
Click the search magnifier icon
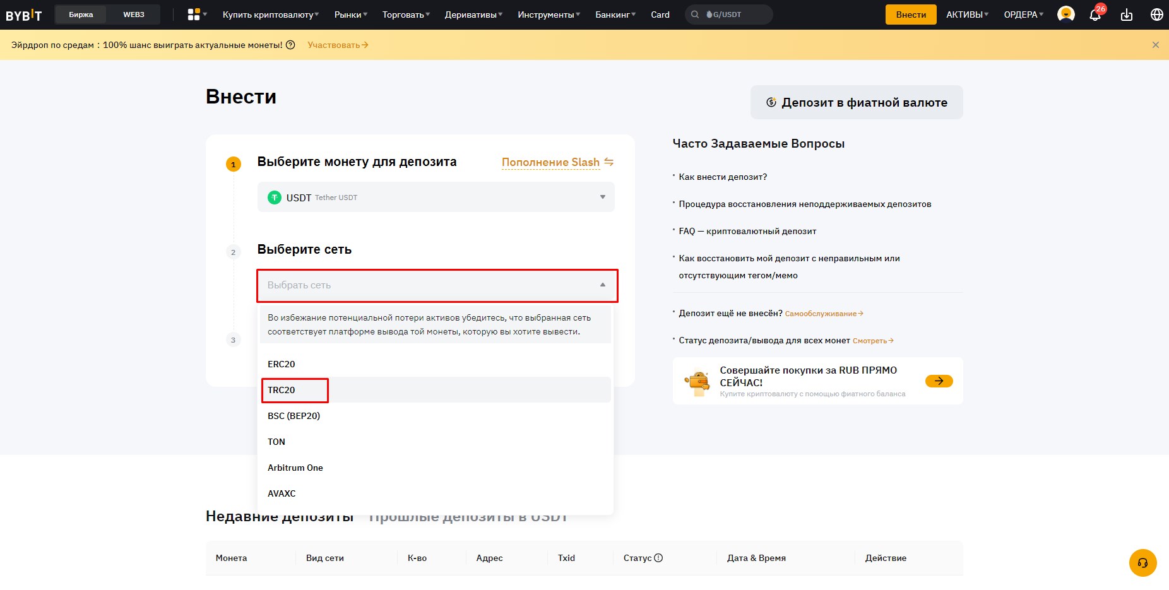point(695,15)
